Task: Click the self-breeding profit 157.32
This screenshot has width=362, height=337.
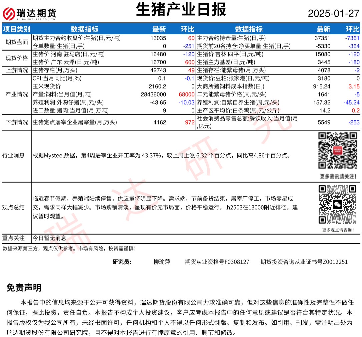Action: (322, 102)
